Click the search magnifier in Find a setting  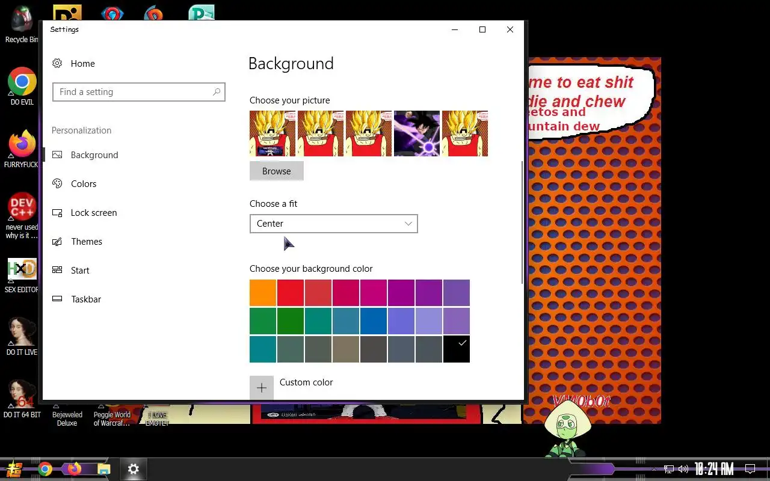(x=217, y=92)
